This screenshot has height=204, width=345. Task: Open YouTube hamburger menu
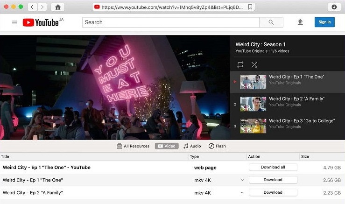(x=14, y=22)
